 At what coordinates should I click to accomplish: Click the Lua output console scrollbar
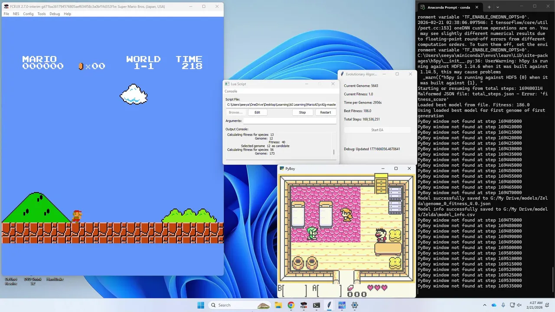click(x=334, y=152)
